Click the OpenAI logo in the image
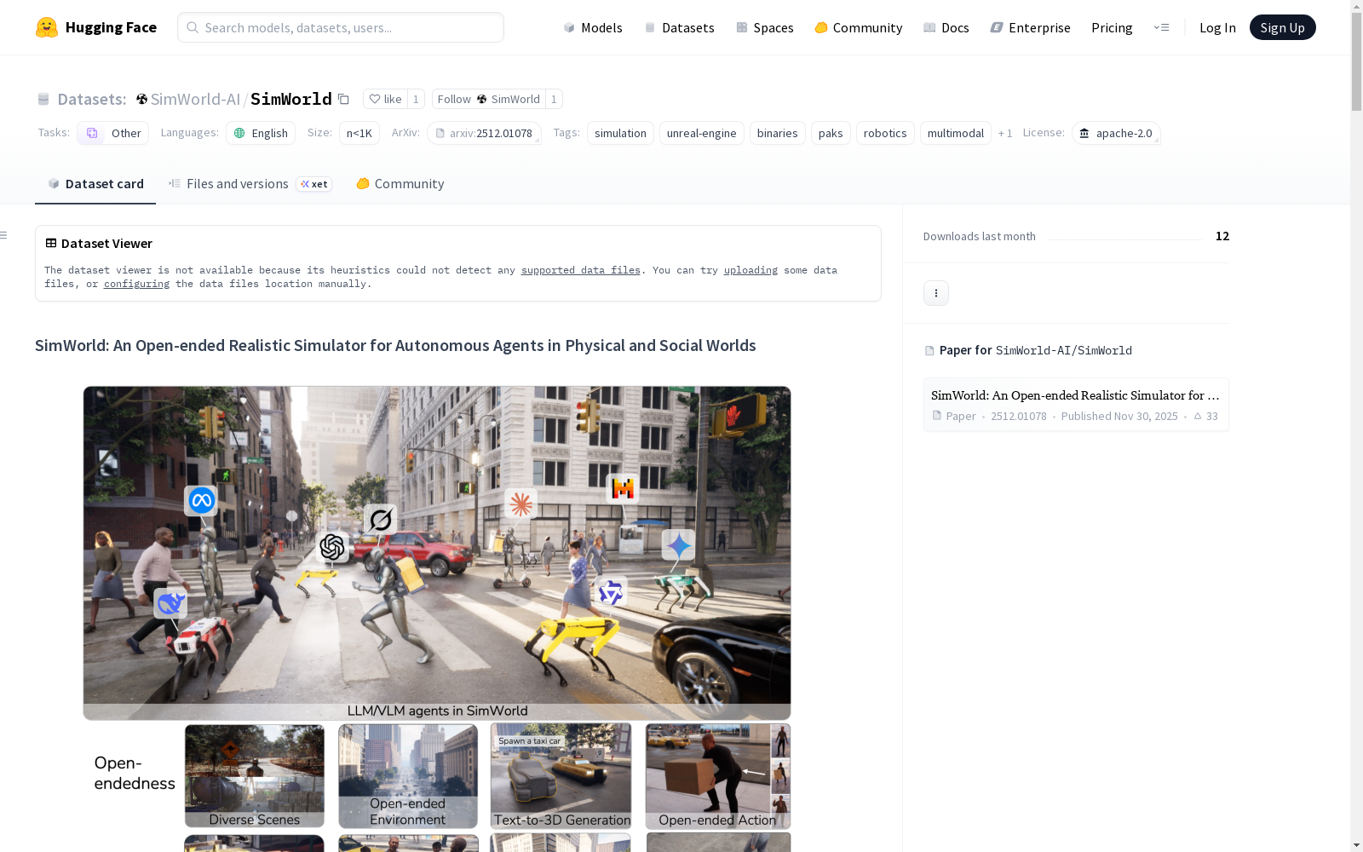The width and height of the screenshot is (1363, 852). (x=332, y=547)
